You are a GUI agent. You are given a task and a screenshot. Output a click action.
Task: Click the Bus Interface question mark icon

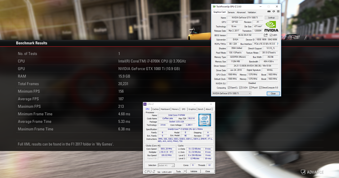coord(278,44)
